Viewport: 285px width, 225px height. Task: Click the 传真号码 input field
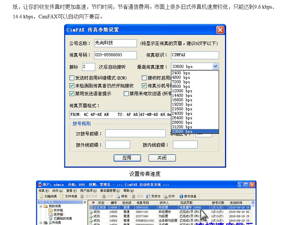tap(115, 55)
